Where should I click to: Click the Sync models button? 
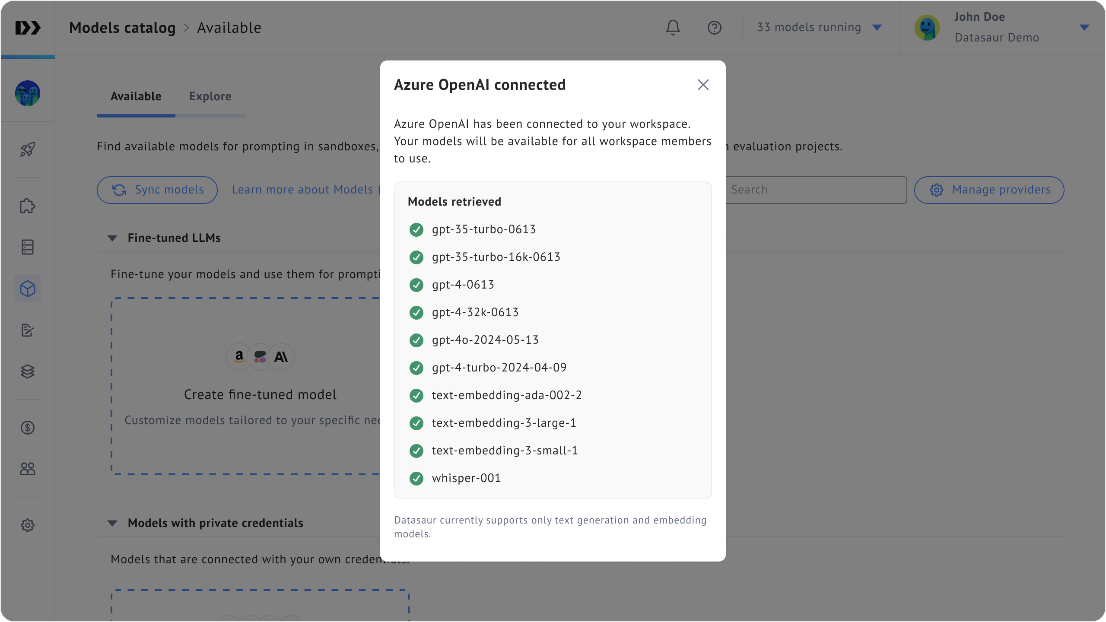(x=157, y=190)
